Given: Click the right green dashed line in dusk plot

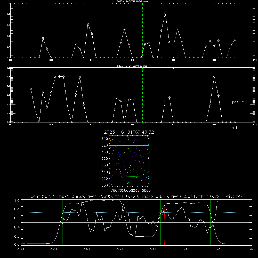Looking at the screenshot, I should tap(142, 95).
